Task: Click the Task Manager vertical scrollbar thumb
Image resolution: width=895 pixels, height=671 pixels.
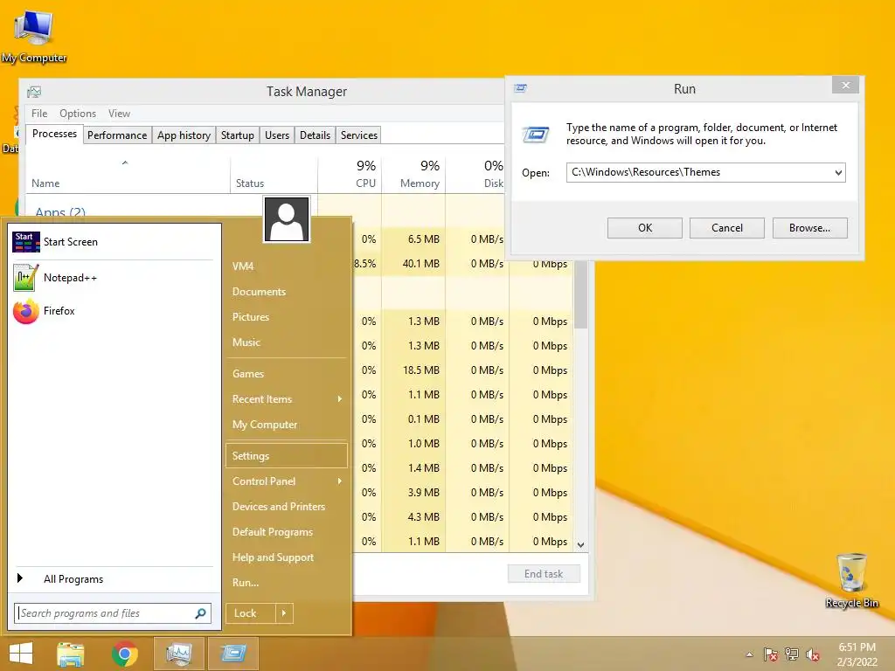Action: [x=580, y=294]
